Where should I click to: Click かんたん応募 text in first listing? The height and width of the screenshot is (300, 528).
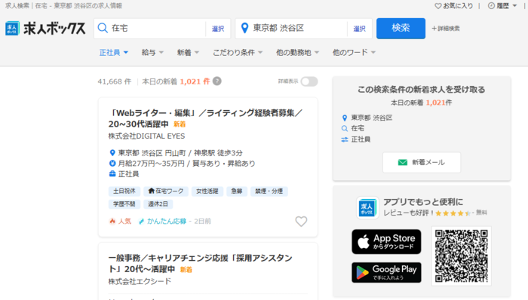[x=167, y=222]
